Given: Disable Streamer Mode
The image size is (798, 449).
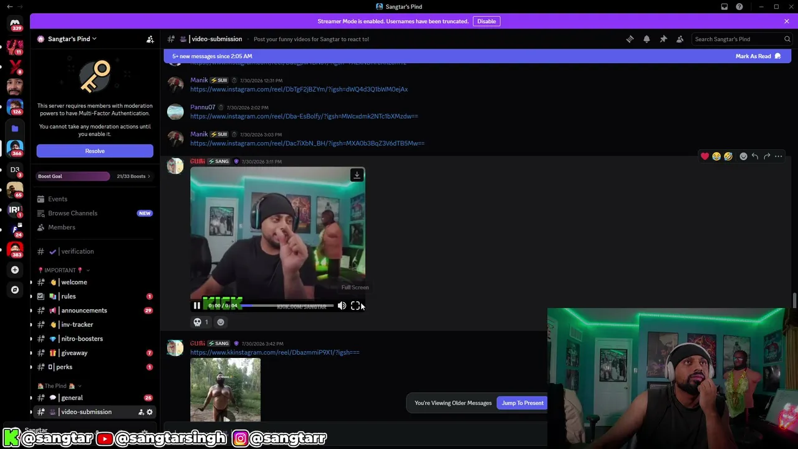Looking at the screenshot, I should (486, 21).
